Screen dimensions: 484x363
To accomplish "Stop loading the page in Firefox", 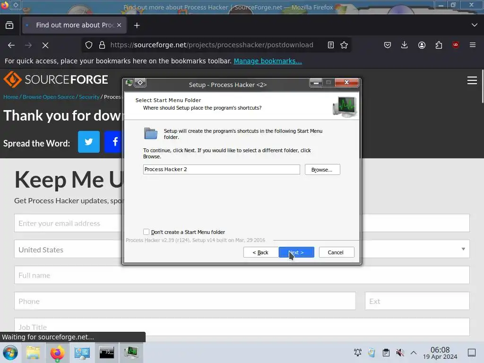I will pyautogui.click(x=45, y=45).
